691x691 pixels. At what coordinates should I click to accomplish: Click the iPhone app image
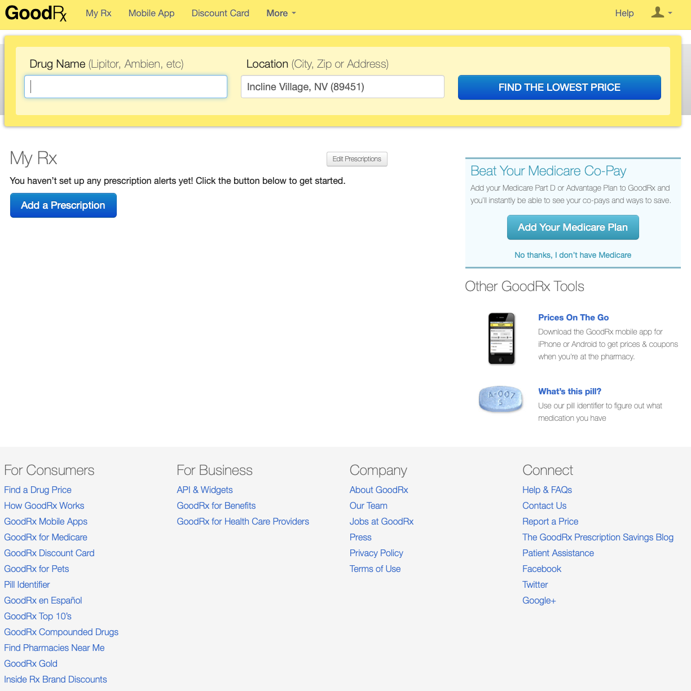(501, 338)
